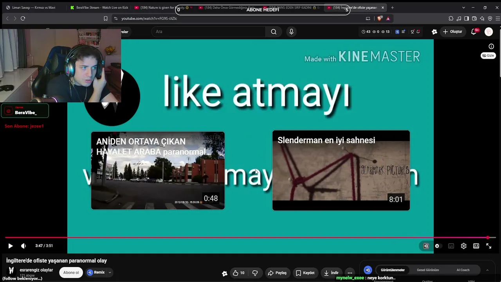Save the video with Kaydet button
The image size is (501, 282).
click(x=305, y=273)
